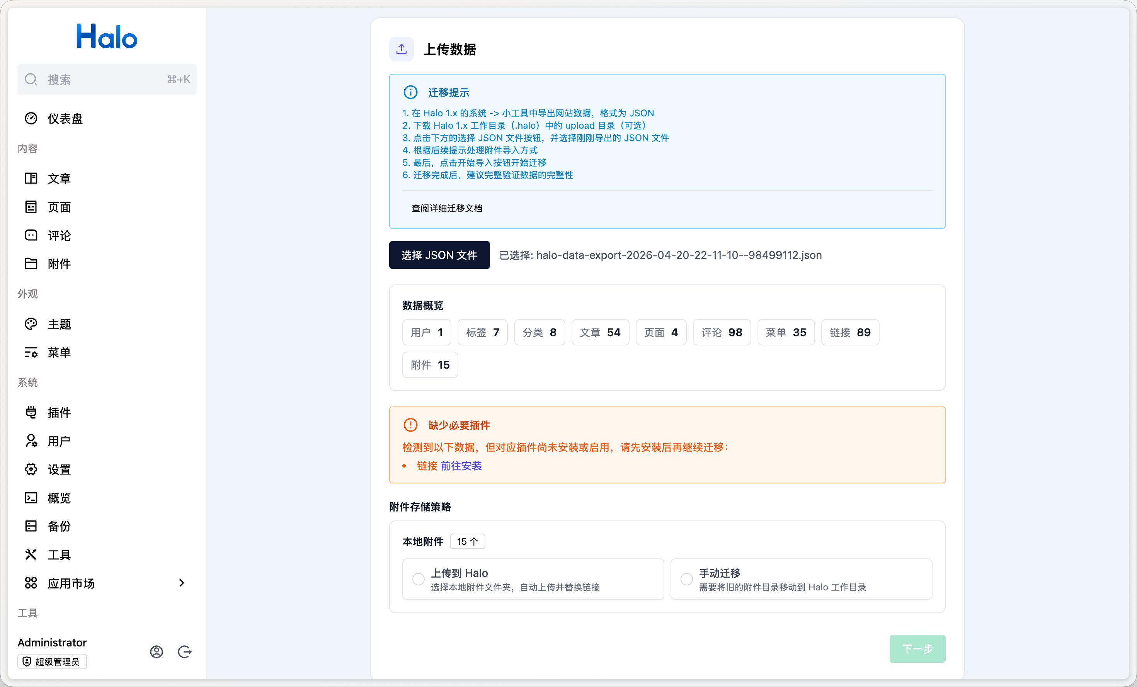Click the plugin plug icon
This screenshot has width=1137, height=687.
pos(31,413)
